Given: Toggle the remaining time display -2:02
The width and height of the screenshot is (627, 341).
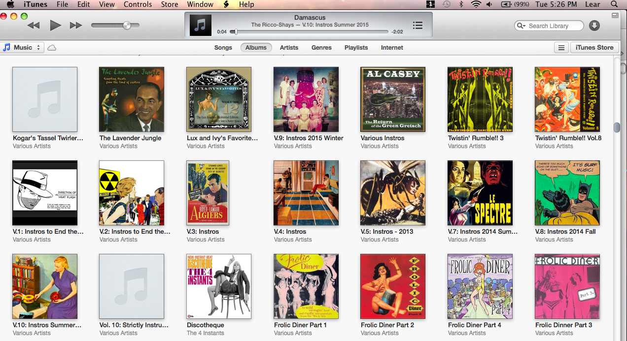Looking at the screenshot, I should point(397,32).
